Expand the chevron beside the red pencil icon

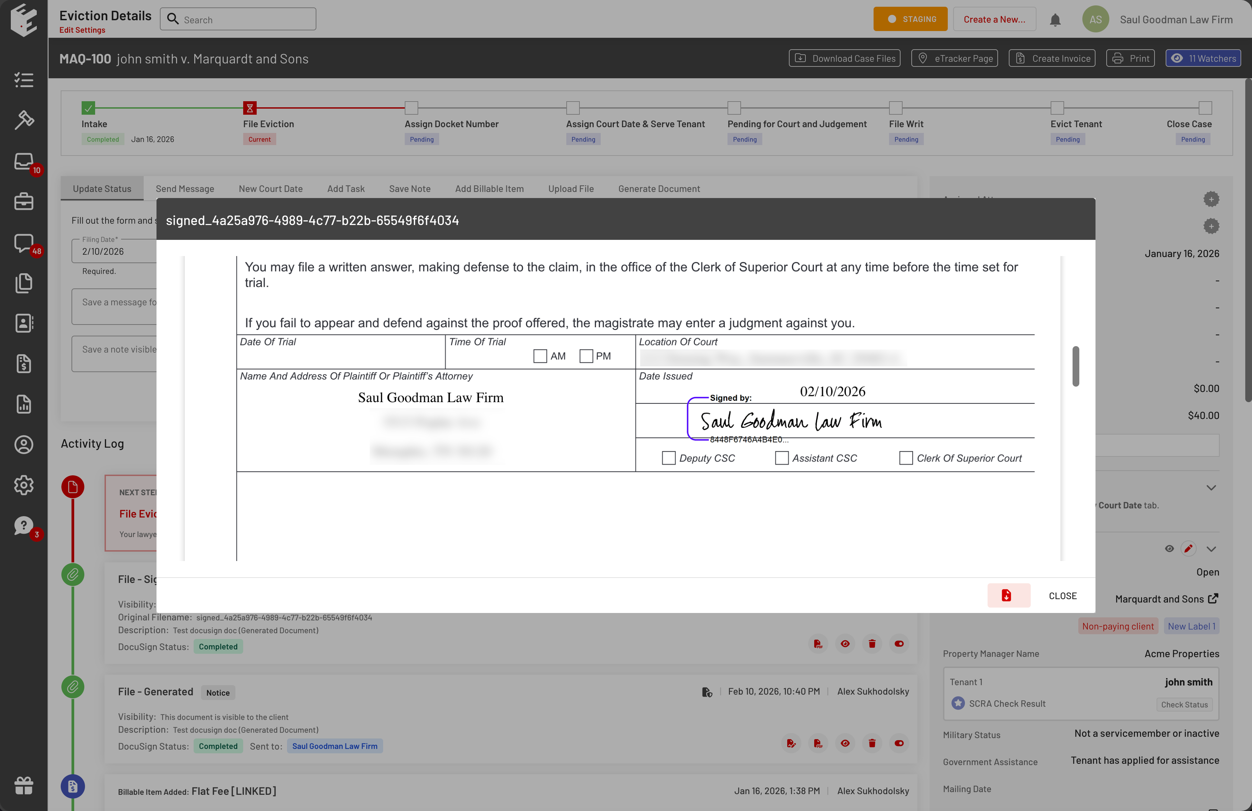pos(1211,549)
